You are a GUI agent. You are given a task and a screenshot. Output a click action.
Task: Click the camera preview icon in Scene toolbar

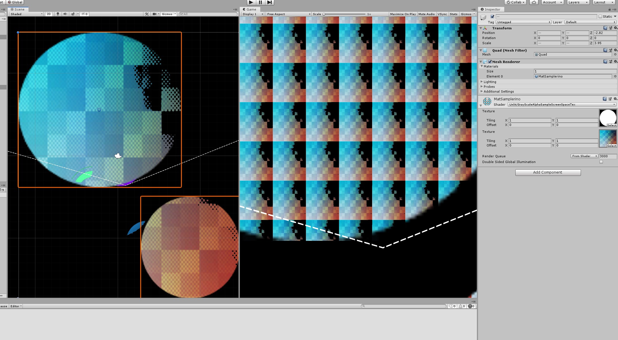coord(155,14)
